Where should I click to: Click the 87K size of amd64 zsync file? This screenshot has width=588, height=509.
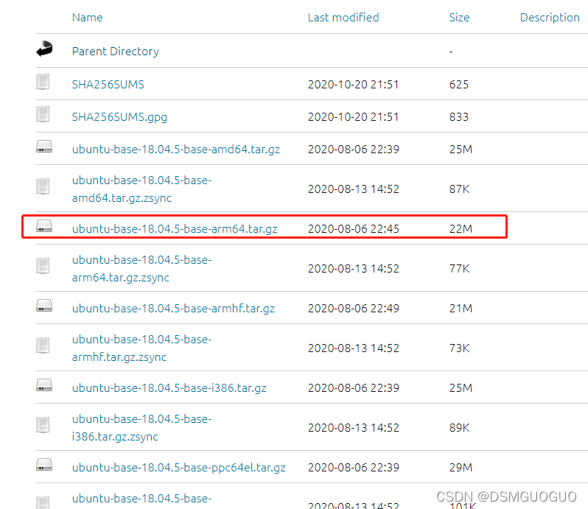tap(459, 189)
